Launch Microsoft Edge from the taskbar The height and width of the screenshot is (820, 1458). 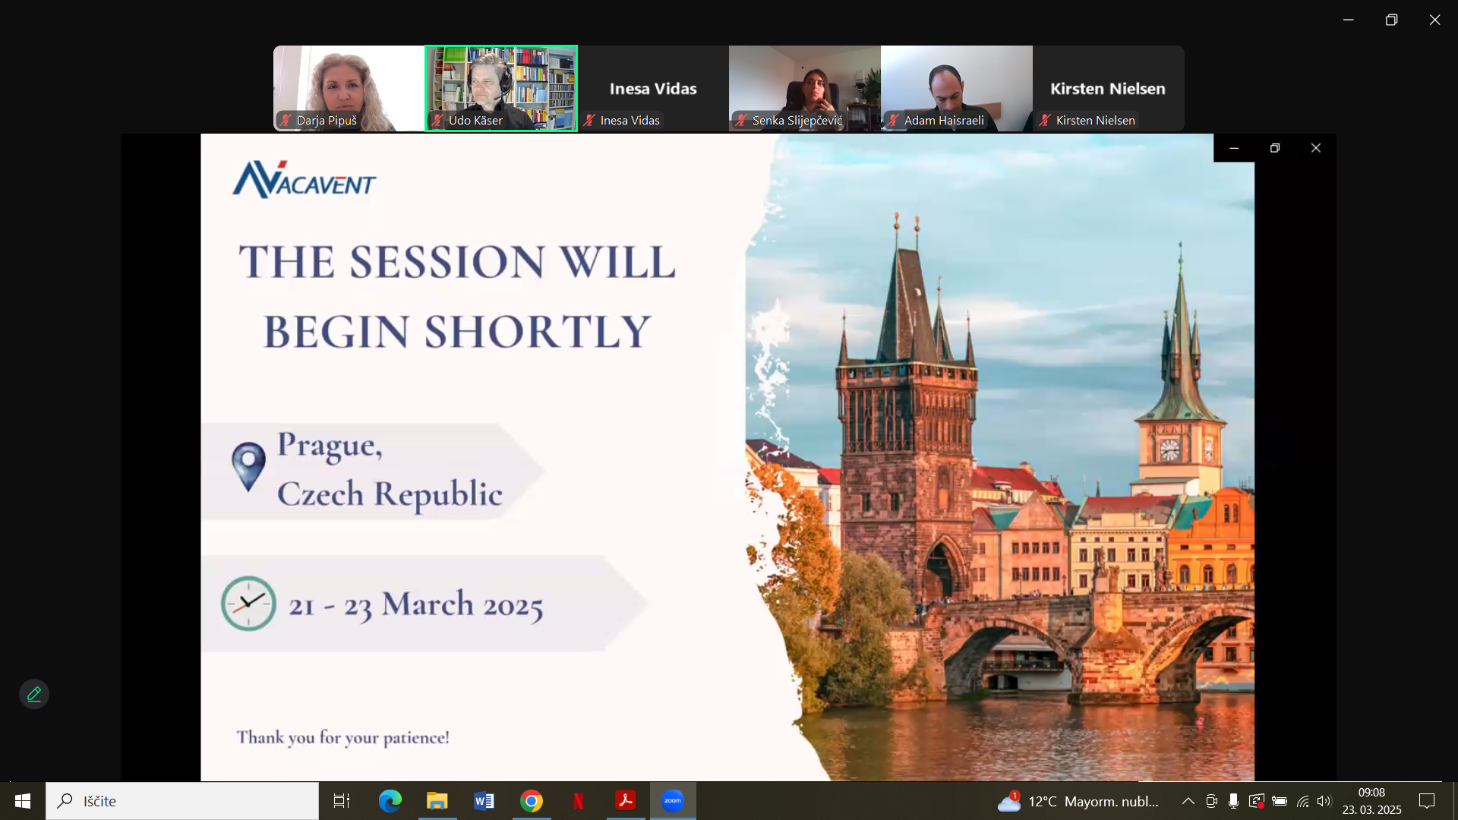(x=390, y=801)
